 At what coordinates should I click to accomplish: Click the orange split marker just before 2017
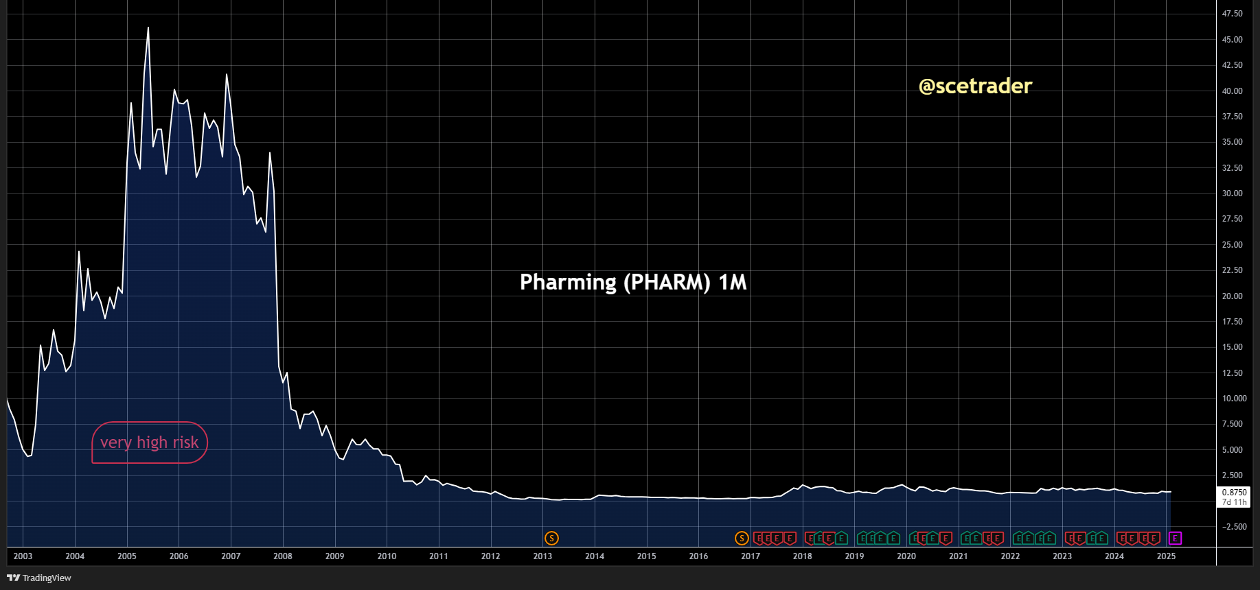742,539
